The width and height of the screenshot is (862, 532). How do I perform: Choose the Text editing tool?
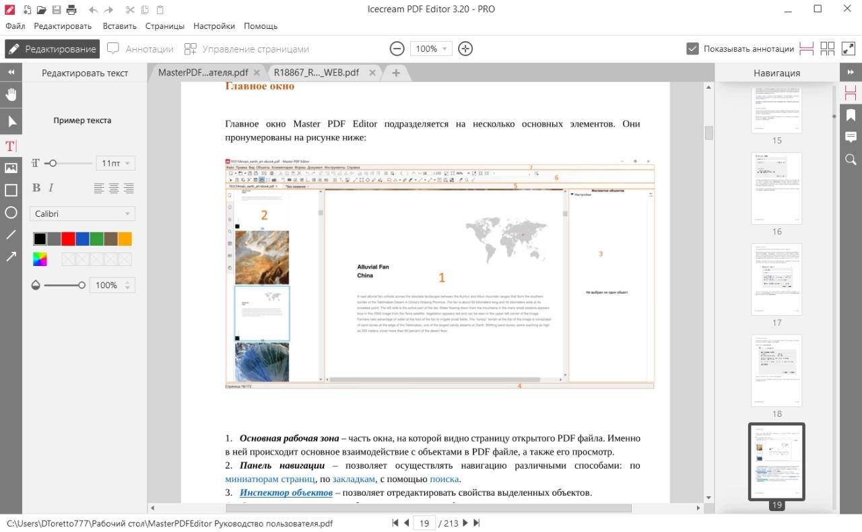(x=11, y=146)
